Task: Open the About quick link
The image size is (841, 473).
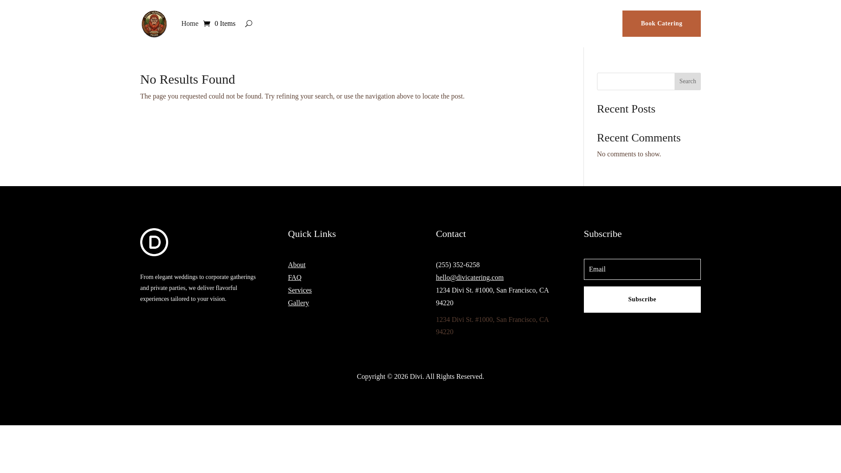Action: 297,265
